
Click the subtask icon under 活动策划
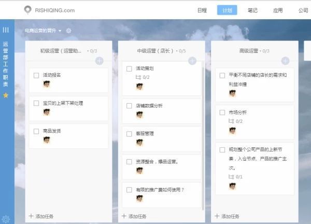[138, 77]
